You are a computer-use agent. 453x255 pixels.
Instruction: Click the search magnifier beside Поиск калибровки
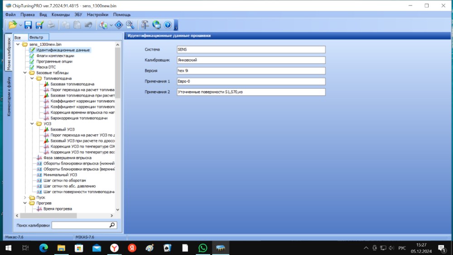pyautogui.click(x=112, y=225)
